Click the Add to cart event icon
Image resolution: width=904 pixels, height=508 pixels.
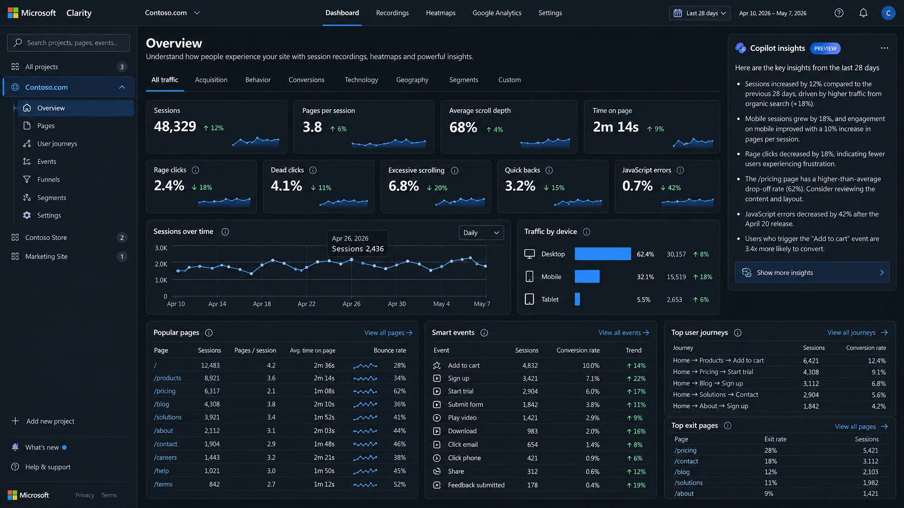(437, 365)
